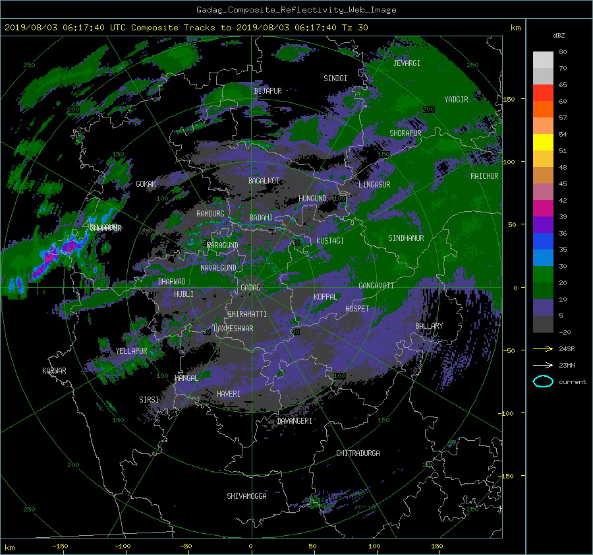The width and height of the screenshot is (593, 555).
Task: Click the SINDGI city label
Action: coord(335,79)
